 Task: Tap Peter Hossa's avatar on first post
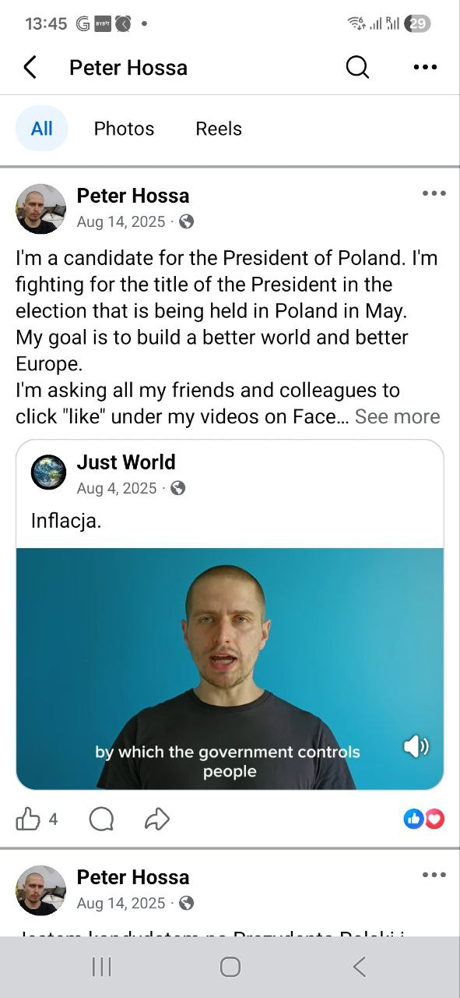pyautogui.click(x=41, y=209)
